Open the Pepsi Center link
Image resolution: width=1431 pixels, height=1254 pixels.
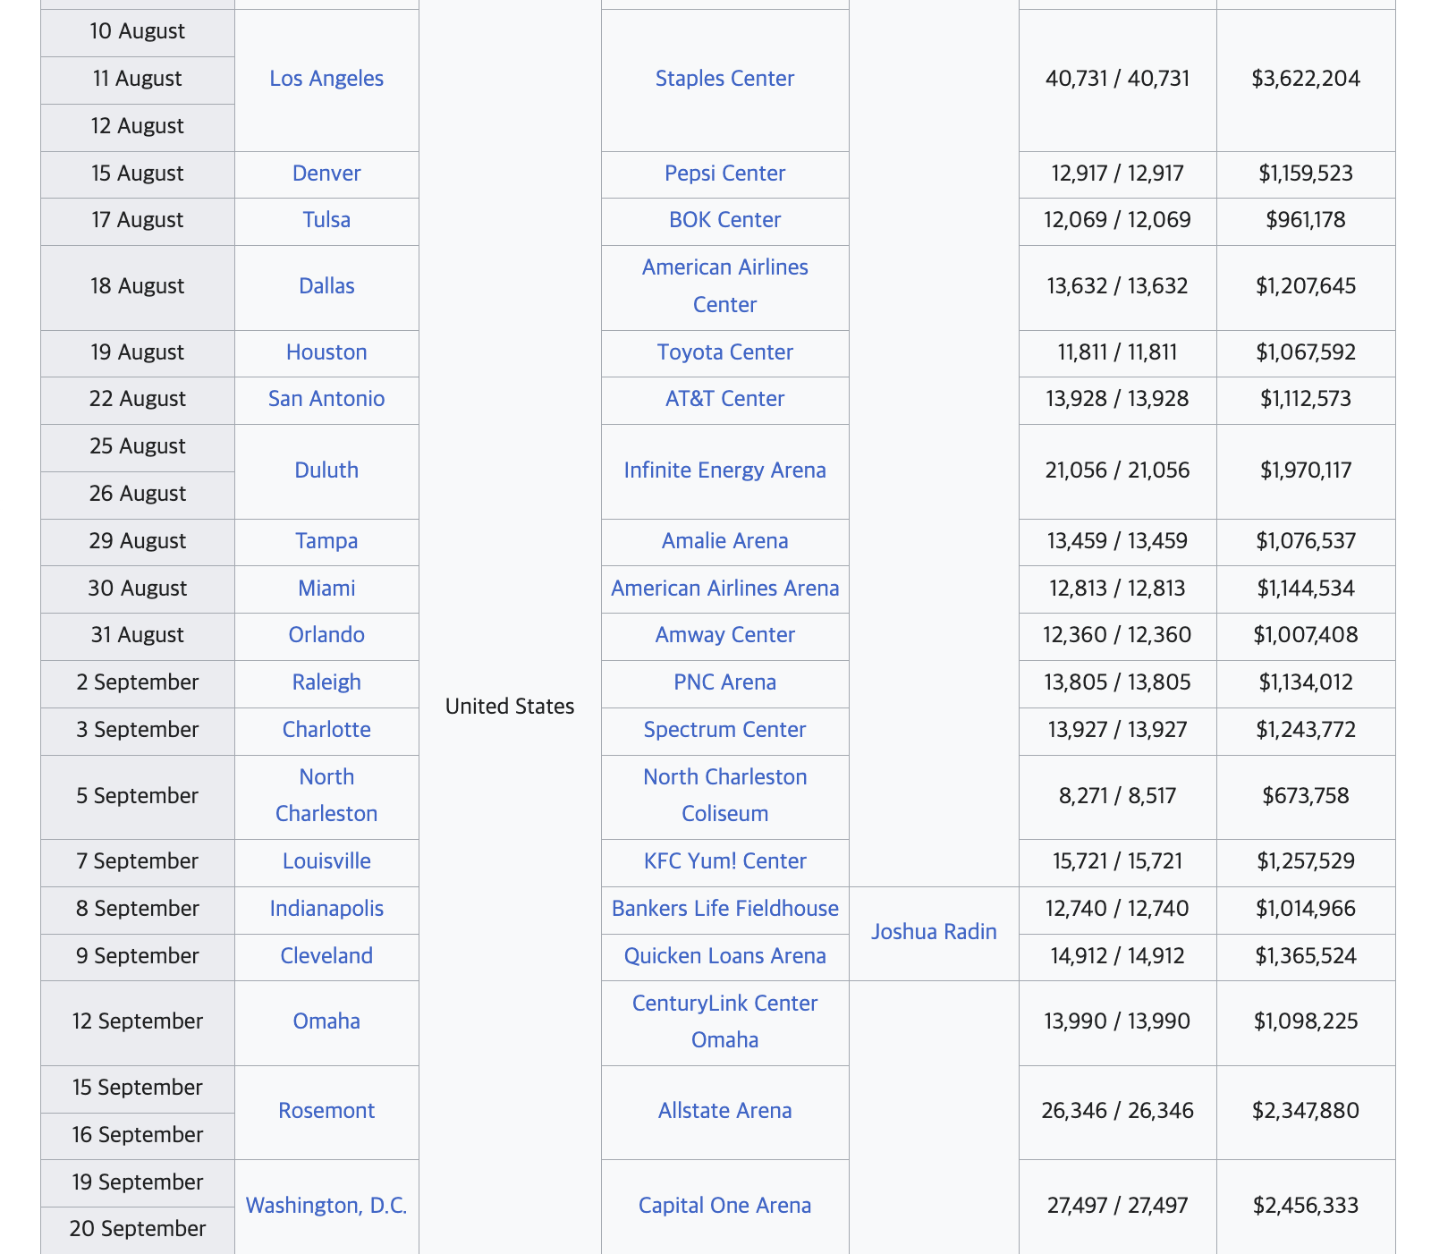tap(724, 174)
